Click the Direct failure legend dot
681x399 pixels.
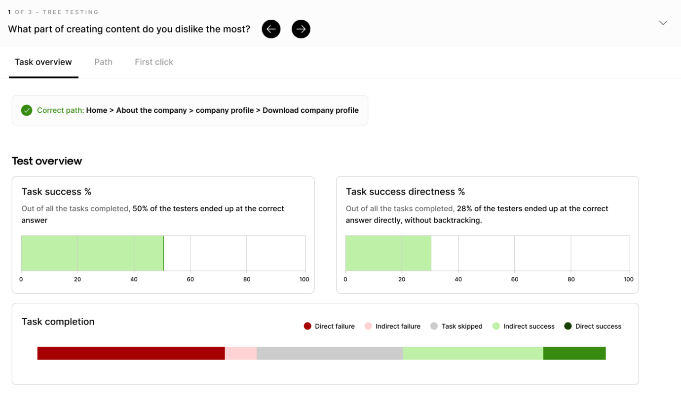pyautogui.click(x=307, y=326)
